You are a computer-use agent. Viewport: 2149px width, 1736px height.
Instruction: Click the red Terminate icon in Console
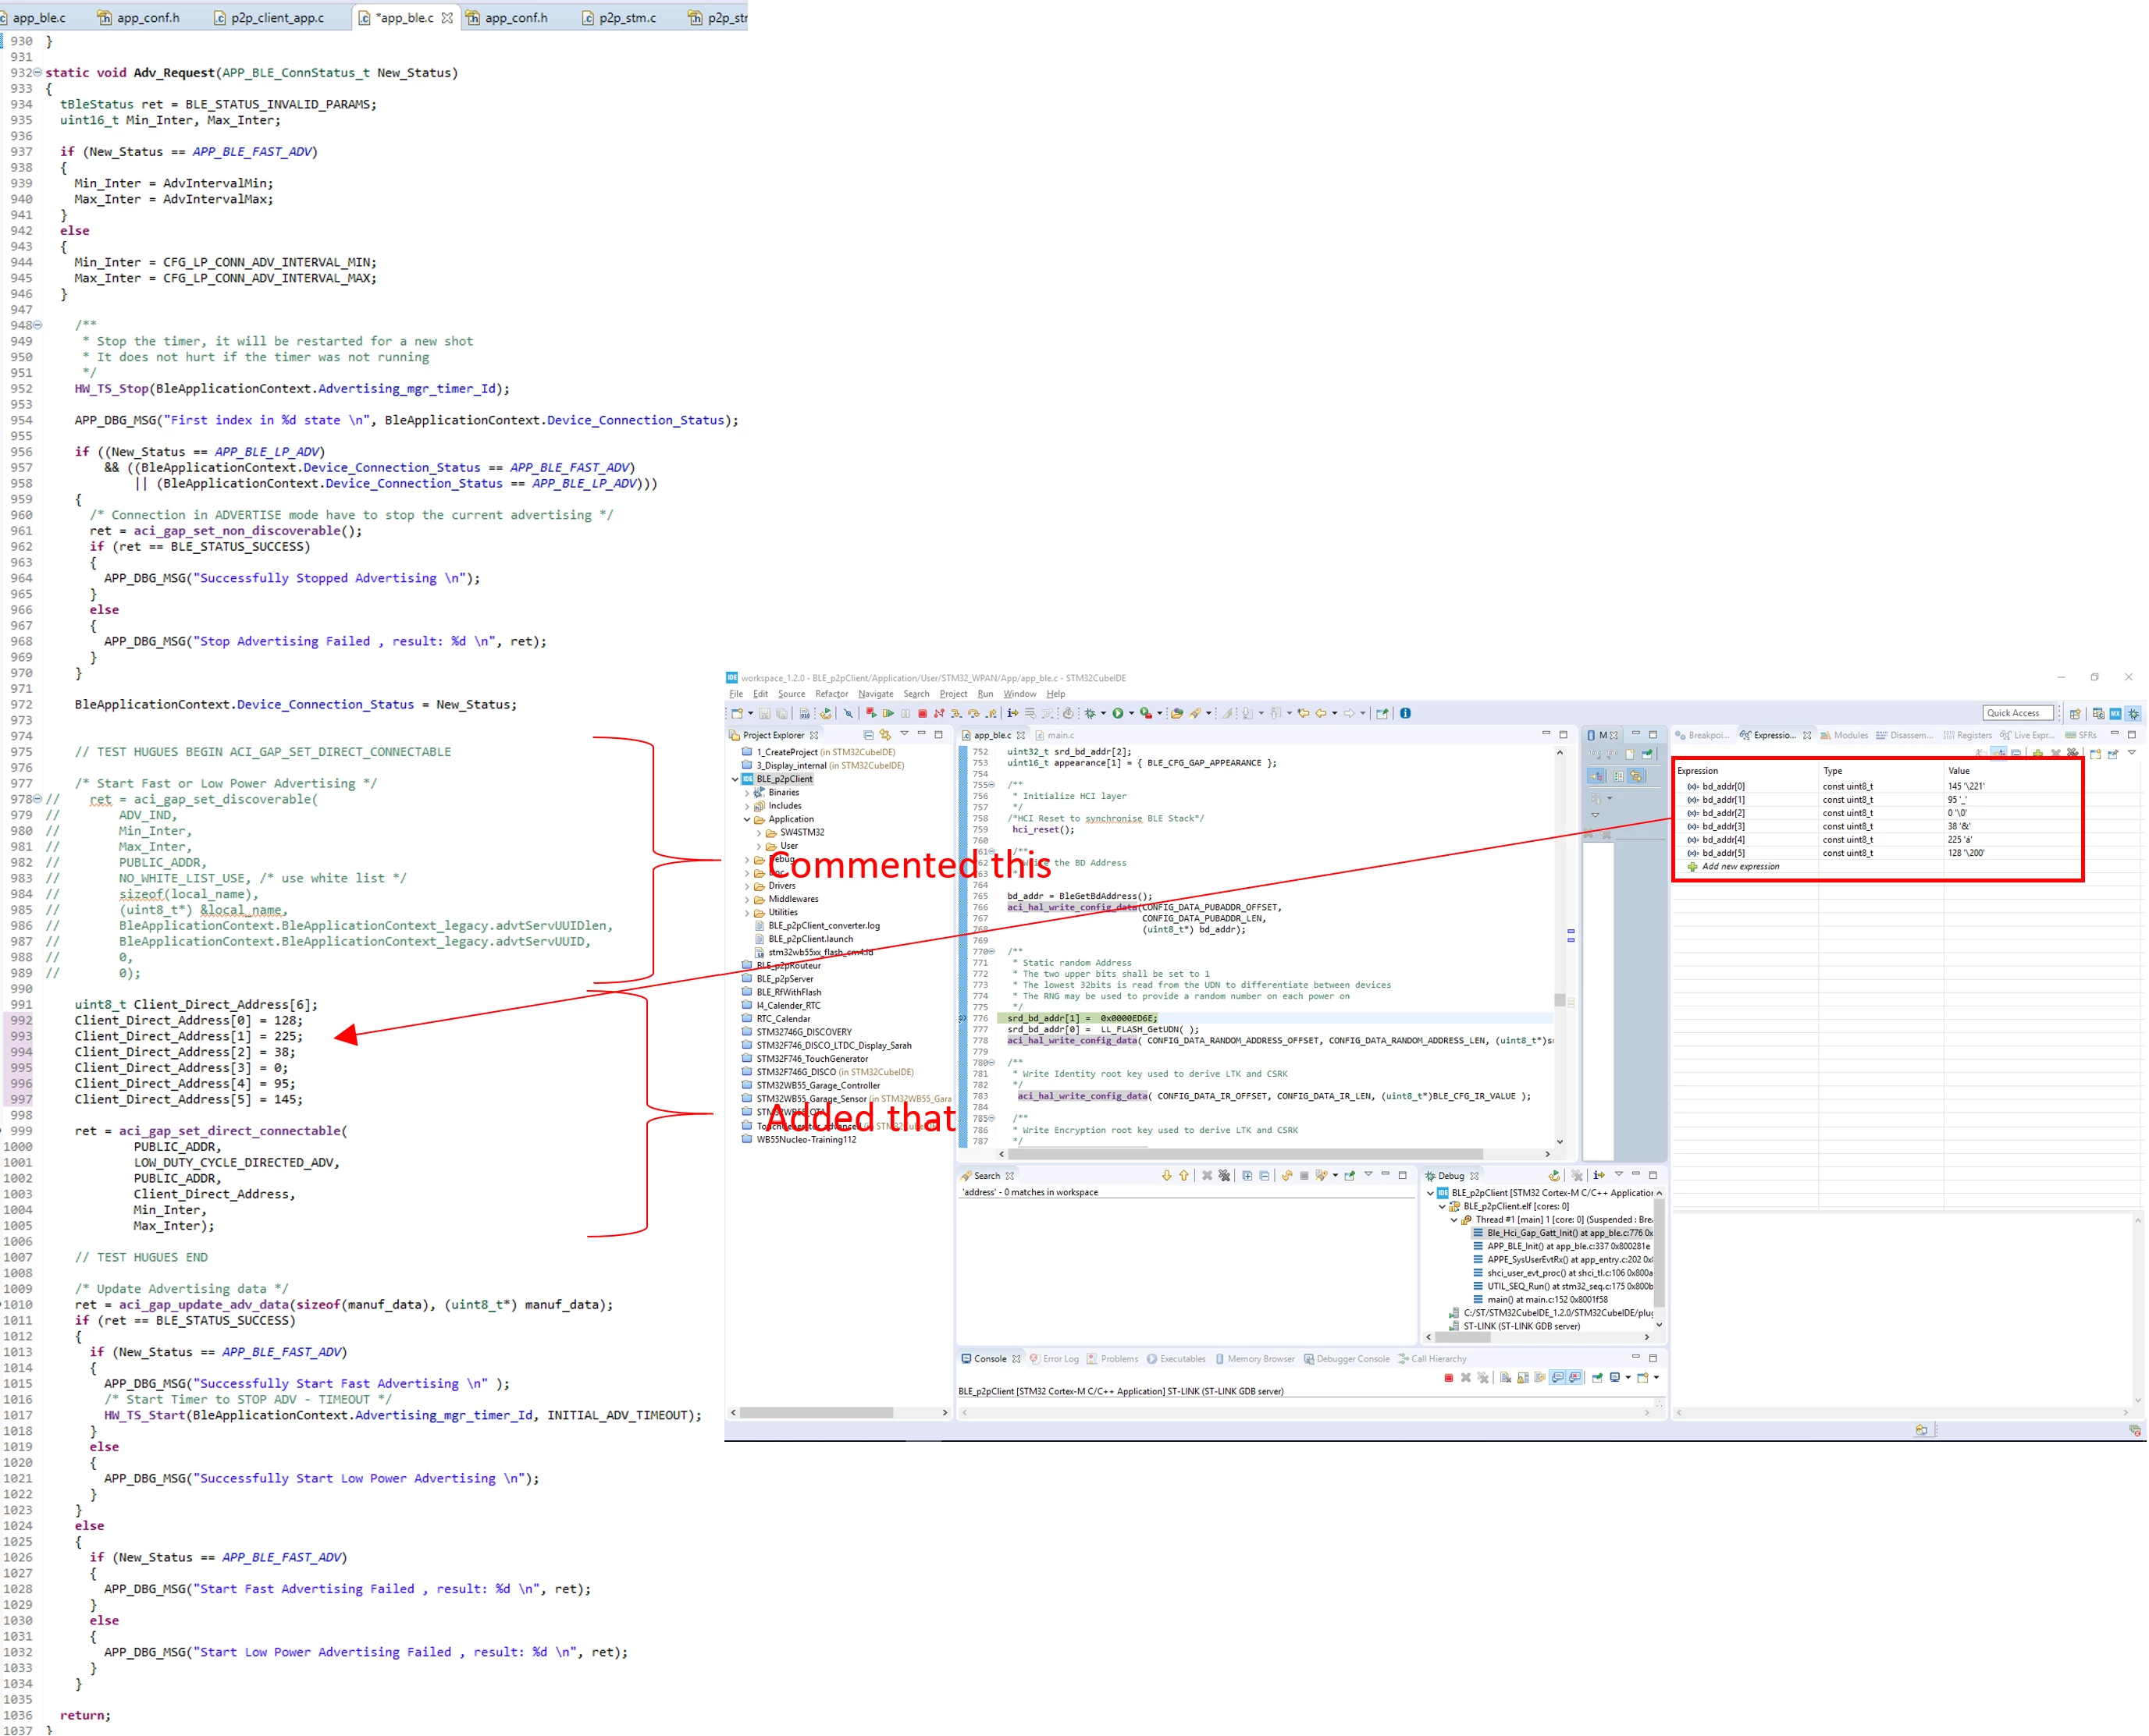click(x=1449, y=1378)
